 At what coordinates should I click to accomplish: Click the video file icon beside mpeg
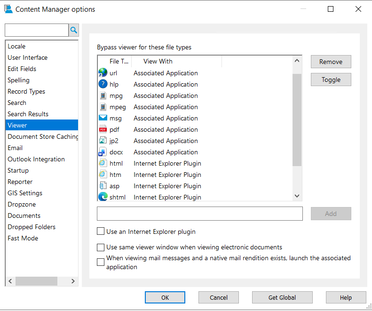tap(103, 107)
